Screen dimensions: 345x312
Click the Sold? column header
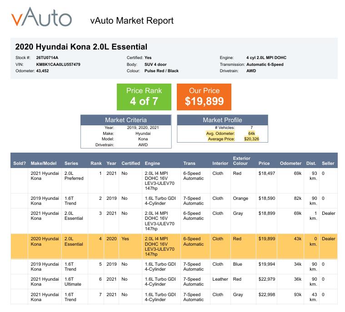pos(20,163)
